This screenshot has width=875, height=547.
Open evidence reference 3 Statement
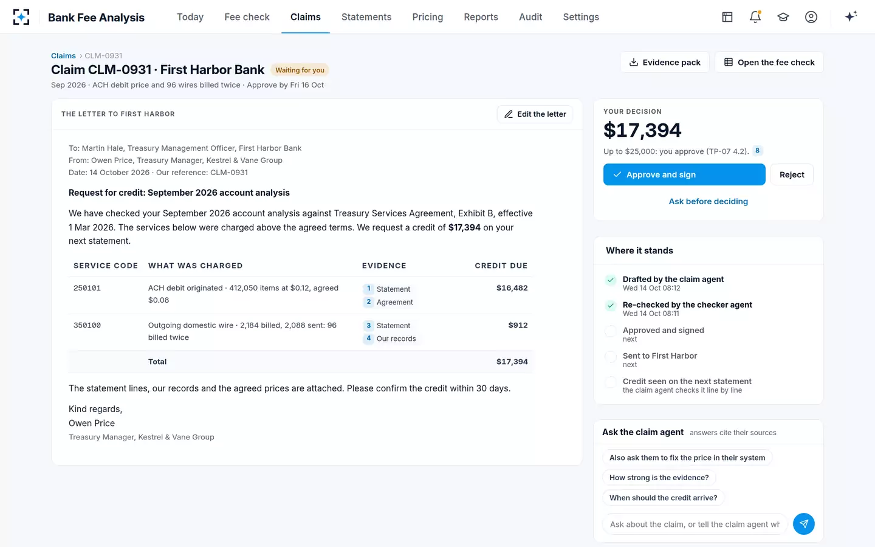click(x=387, y=326)
